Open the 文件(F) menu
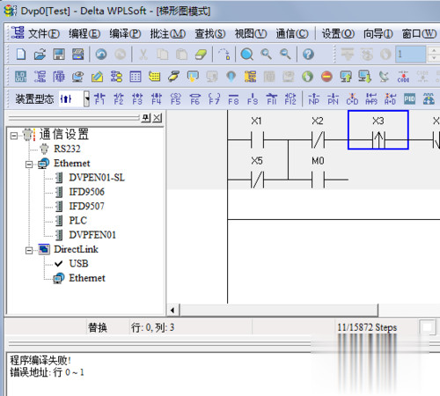This screenshot has width=440, height=396. tap(44, 33)
